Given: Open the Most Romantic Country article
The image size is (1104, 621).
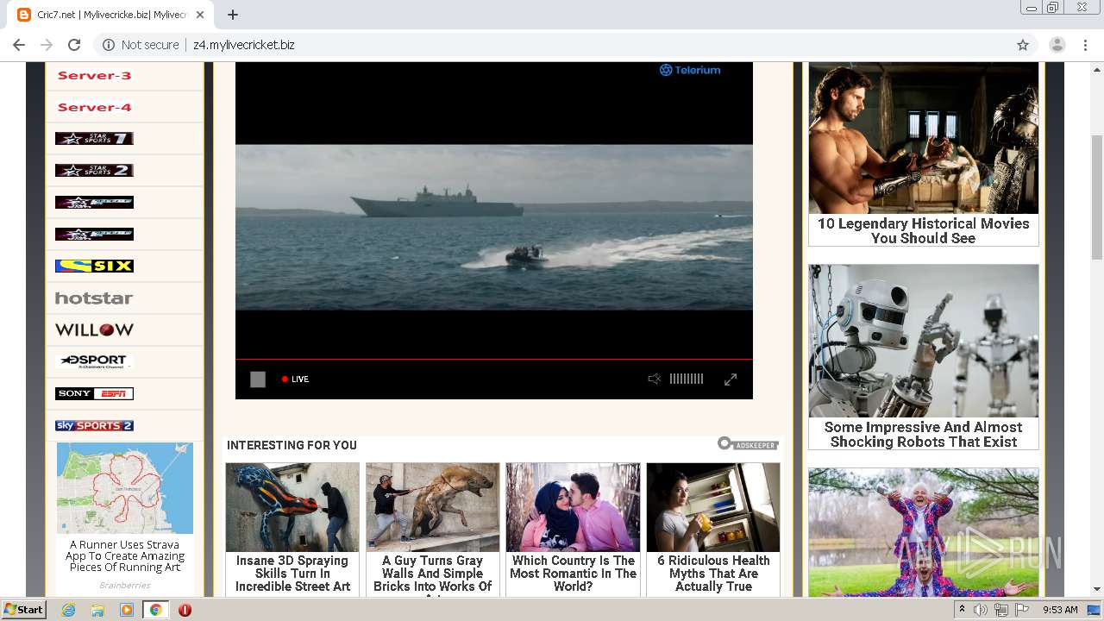Looking at the screenshot, I should [x=573, y=574].
